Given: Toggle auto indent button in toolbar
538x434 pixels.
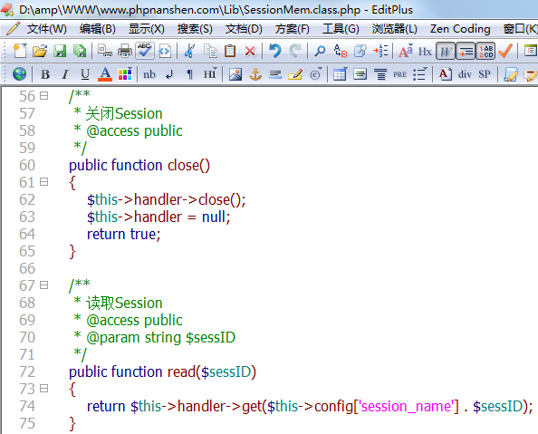Looking at the screenshot, I should coord(466,51).
